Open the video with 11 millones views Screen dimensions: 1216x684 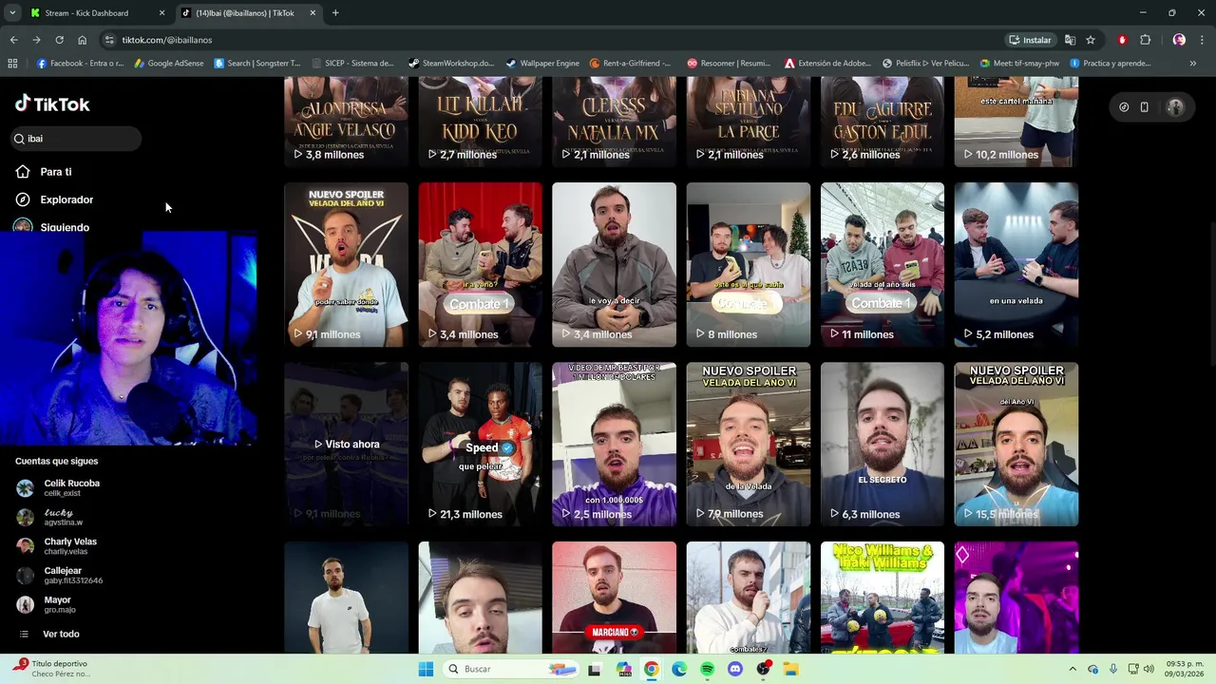pyautogui.click(x=883, y=264)
